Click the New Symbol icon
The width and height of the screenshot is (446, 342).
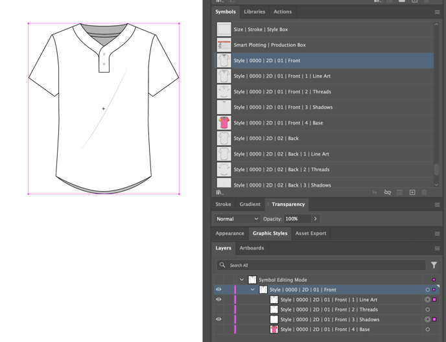412,192
